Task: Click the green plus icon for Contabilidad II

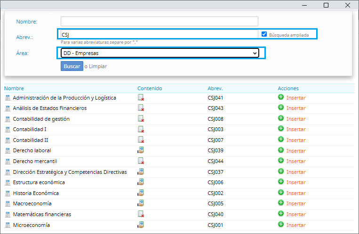Action: point(281,139)
